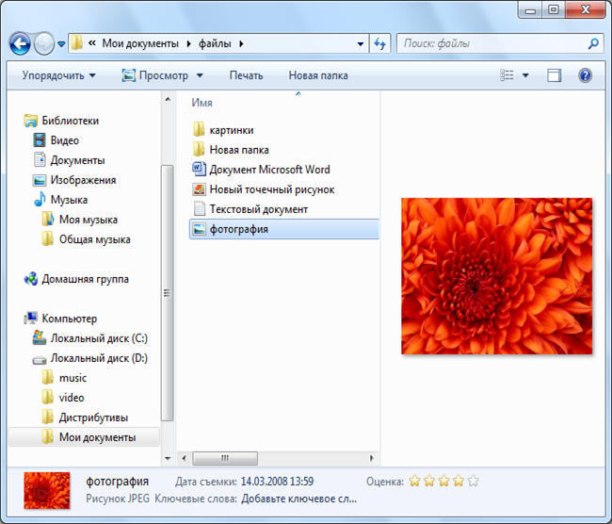Click the 'Просмотр' toolbar button
The image size is (612, 524).
pyautogui.click(x=155, y=75)
